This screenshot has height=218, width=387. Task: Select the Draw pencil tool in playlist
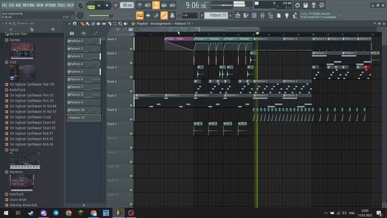pos(82,24)
